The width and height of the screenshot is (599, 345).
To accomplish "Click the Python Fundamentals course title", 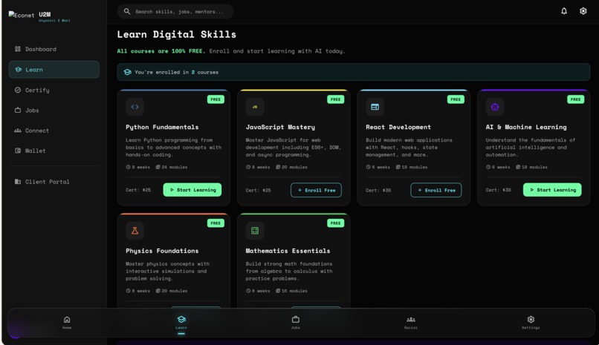I will click(x=162, y=127).
